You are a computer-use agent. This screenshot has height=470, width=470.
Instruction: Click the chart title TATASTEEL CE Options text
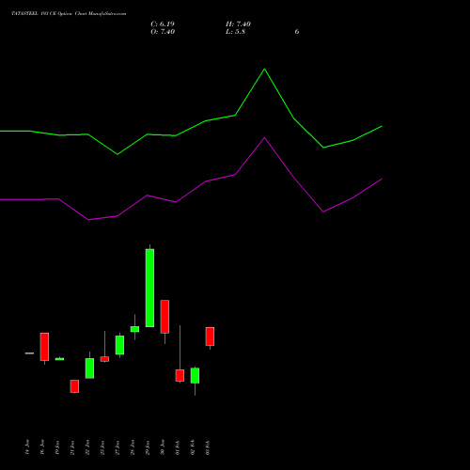tap(69, 14)
